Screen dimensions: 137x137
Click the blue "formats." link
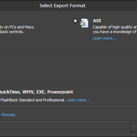coord(9,115)
